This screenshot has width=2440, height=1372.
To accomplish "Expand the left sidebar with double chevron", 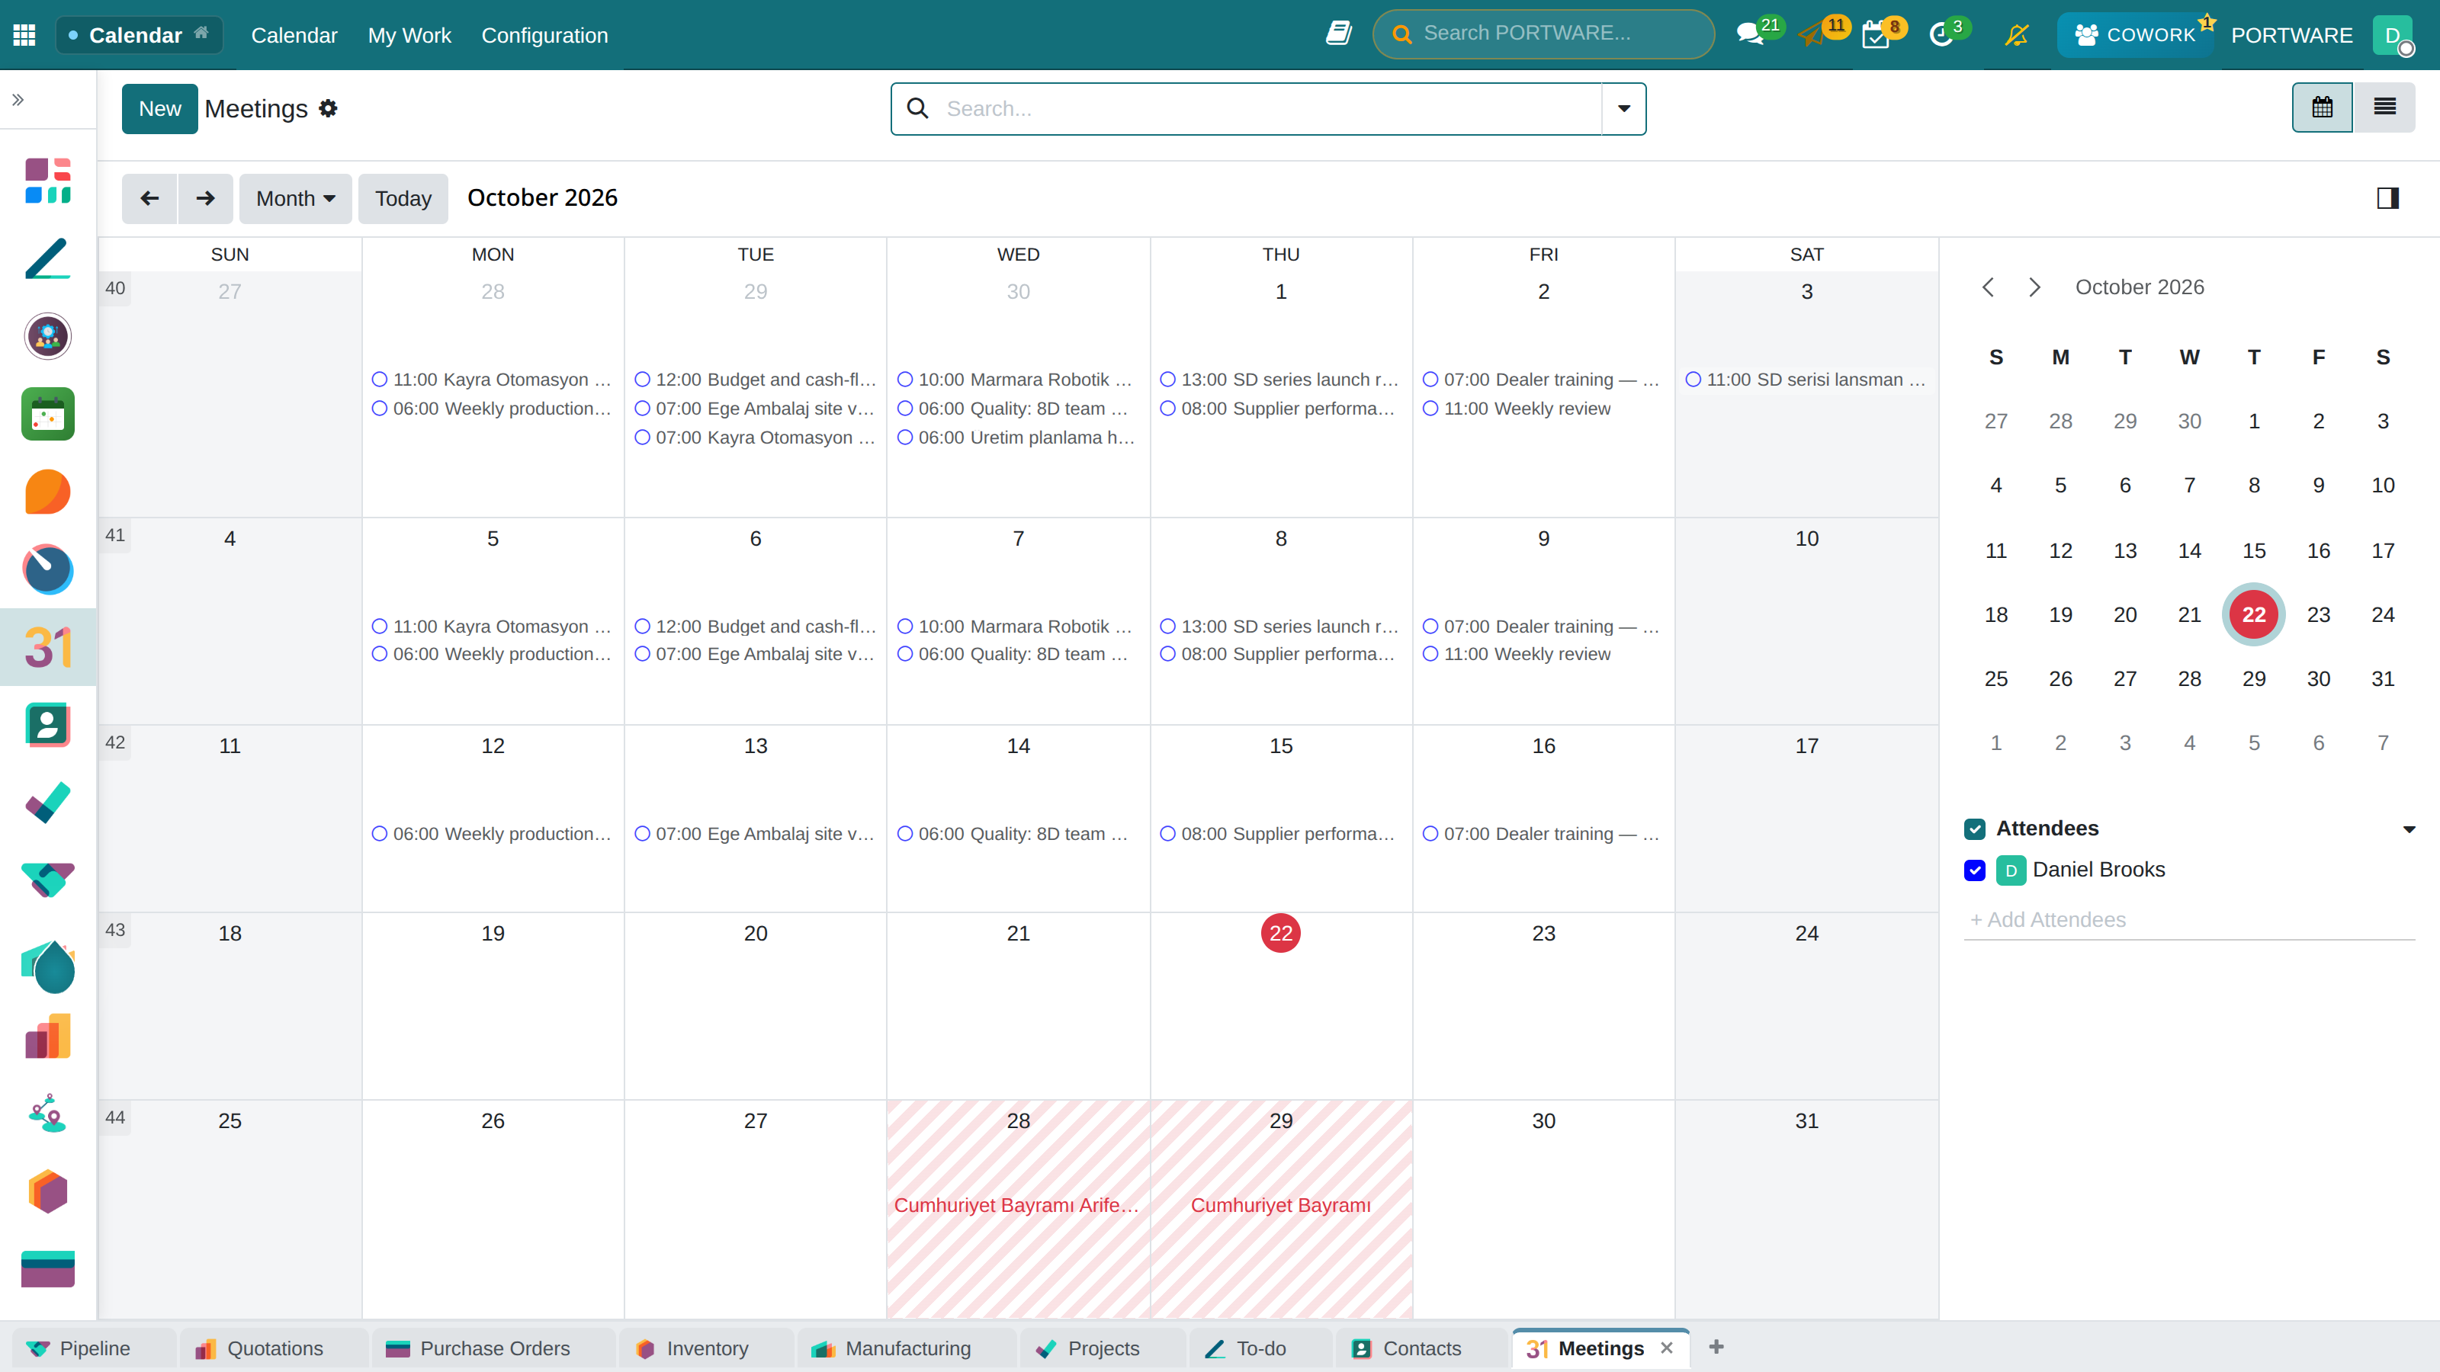I will (x=17, y=99).
